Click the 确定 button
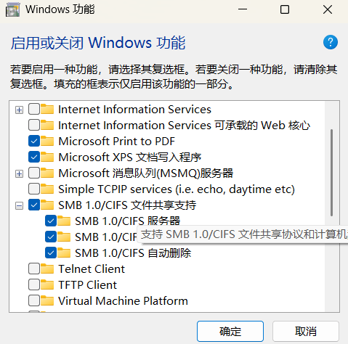The image size is (348, 344). click(230, 331)
